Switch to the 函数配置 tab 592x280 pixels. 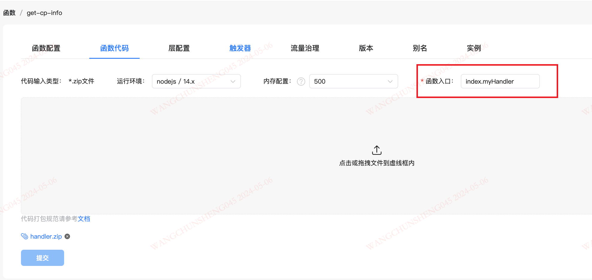click(x=46, y=48)
